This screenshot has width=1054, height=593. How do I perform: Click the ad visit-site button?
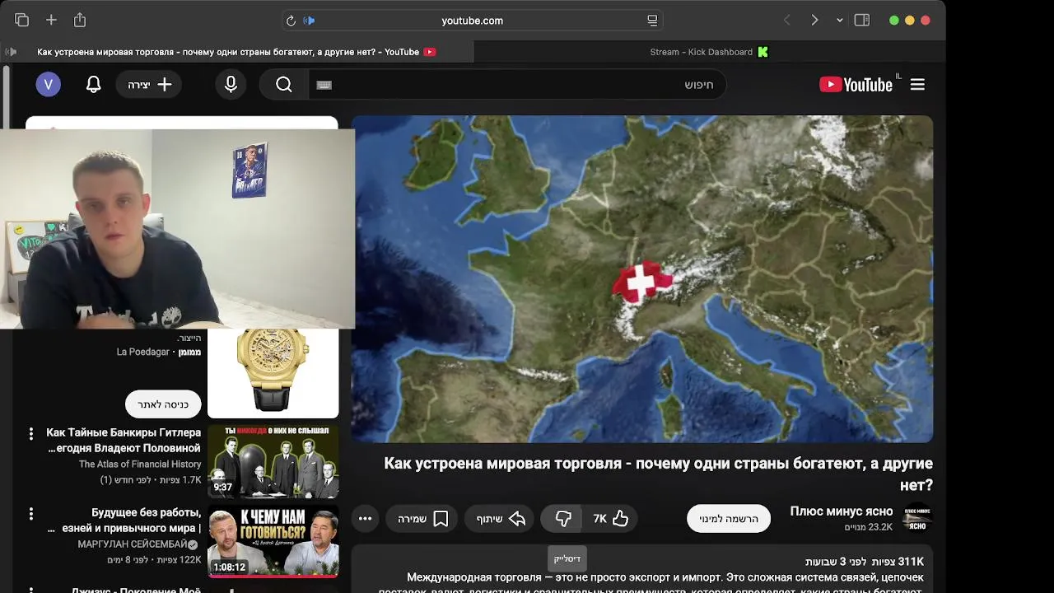[x=163, y=404]
